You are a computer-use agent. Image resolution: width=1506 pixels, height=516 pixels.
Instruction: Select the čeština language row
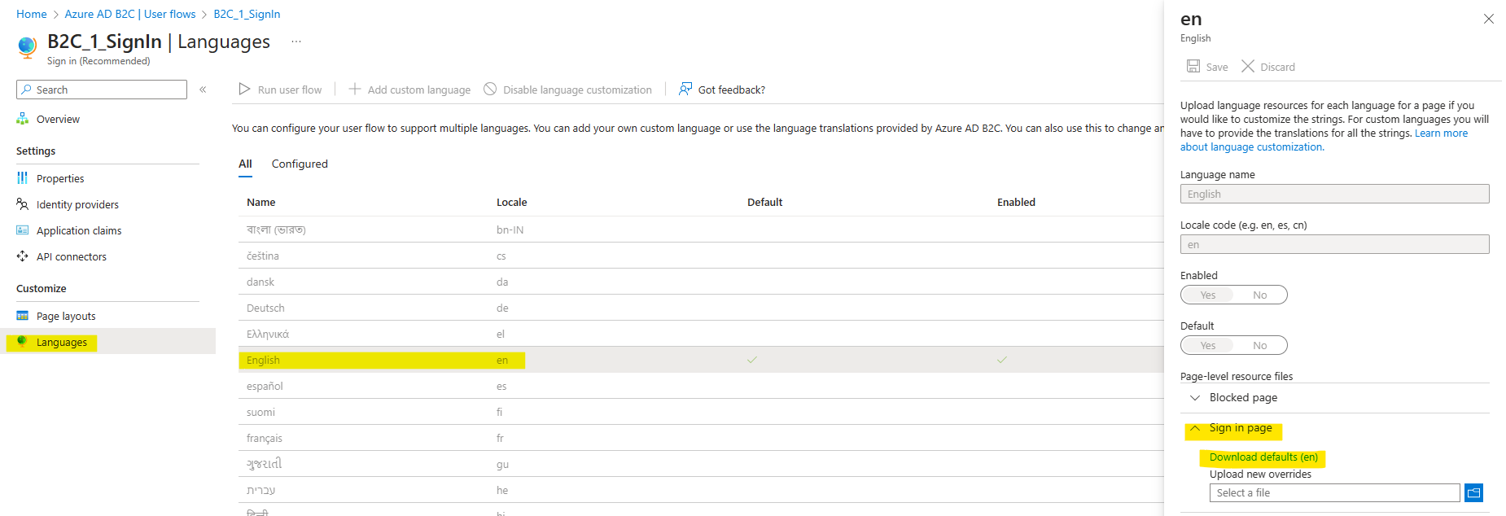click(x=701, y=256)
